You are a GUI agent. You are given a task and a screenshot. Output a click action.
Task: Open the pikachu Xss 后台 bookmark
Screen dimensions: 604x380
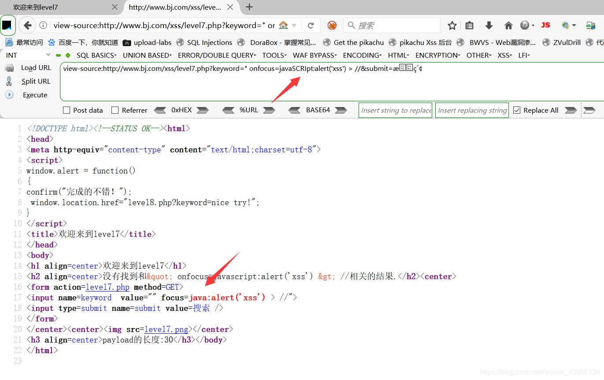[420, 42]
